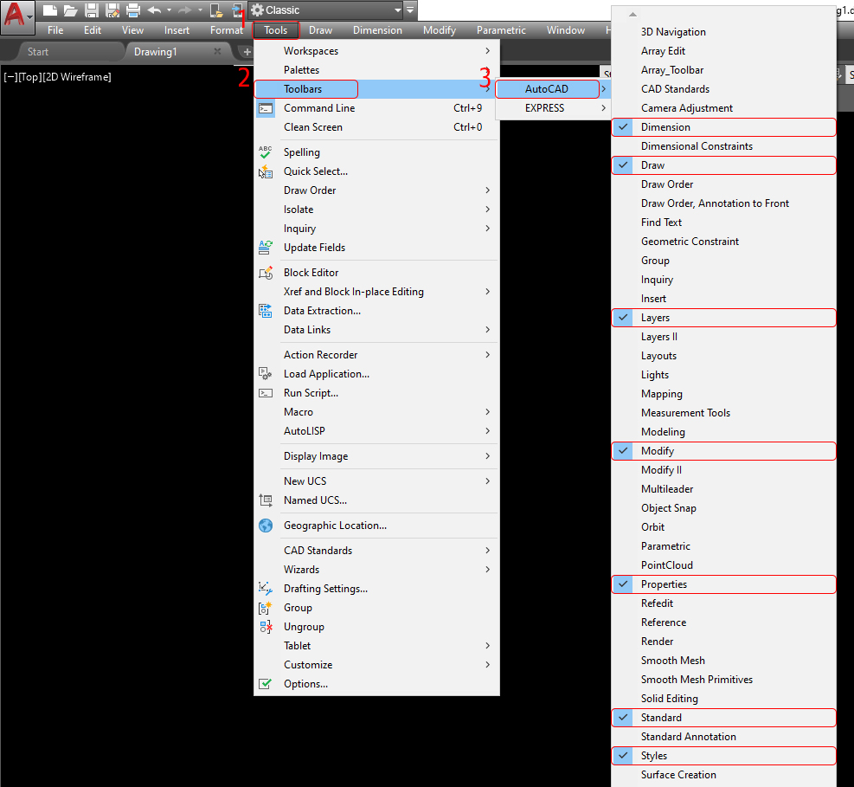
Task: Choose Clean Screen from the Tools menu
Action: tap(376, 127)
